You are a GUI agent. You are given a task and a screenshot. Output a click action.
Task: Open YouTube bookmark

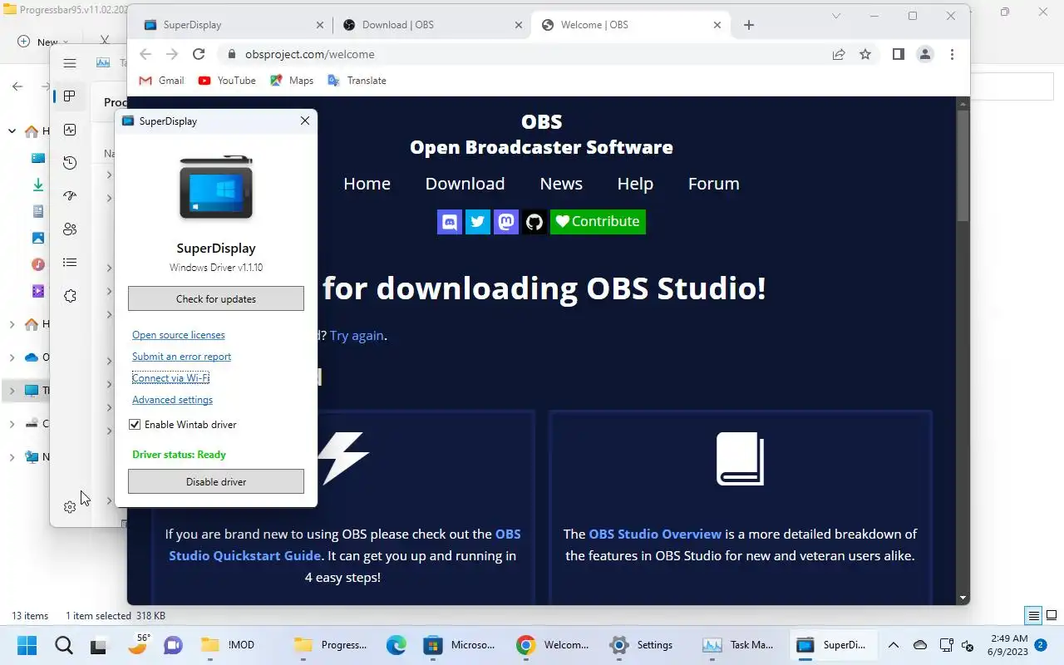227,81
